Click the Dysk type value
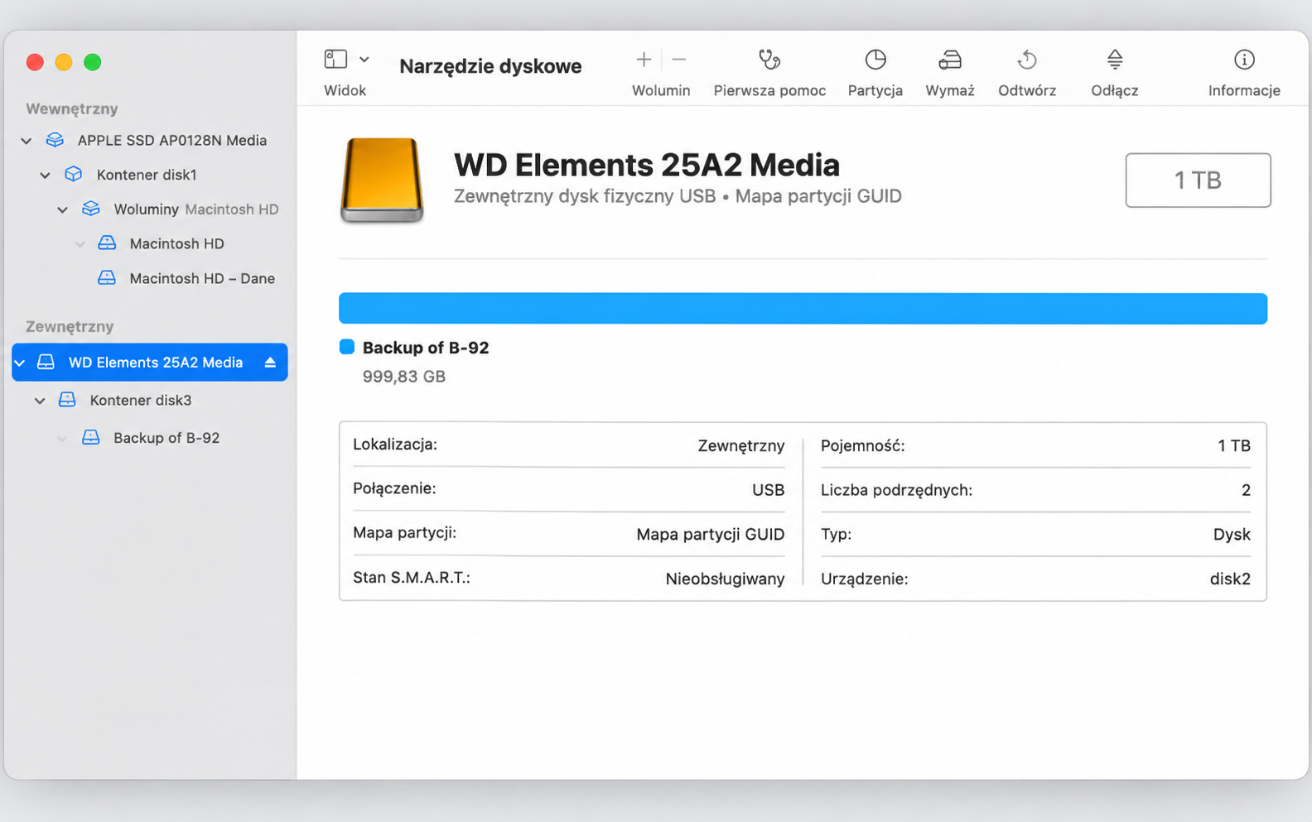Viewport: 1312px width, 822px height. (1232, 534)
